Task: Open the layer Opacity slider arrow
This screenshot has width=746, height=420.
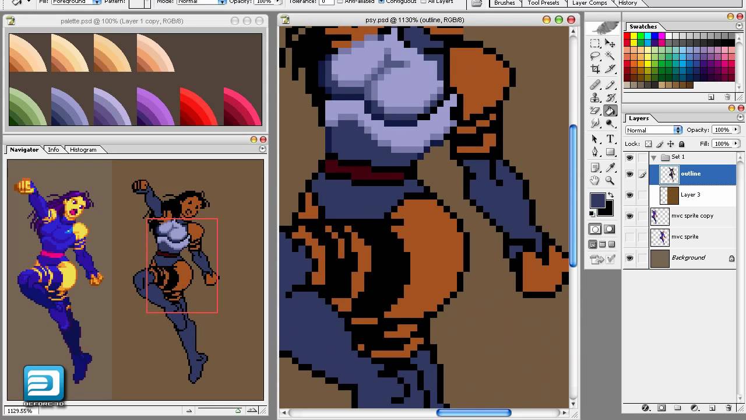Action: point(736,129)
